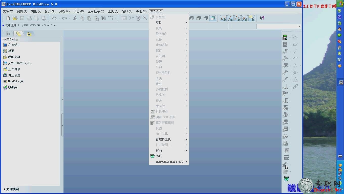Open 网上邻居 entry
This screenshot has width=344, height=194.
point(12,75)
